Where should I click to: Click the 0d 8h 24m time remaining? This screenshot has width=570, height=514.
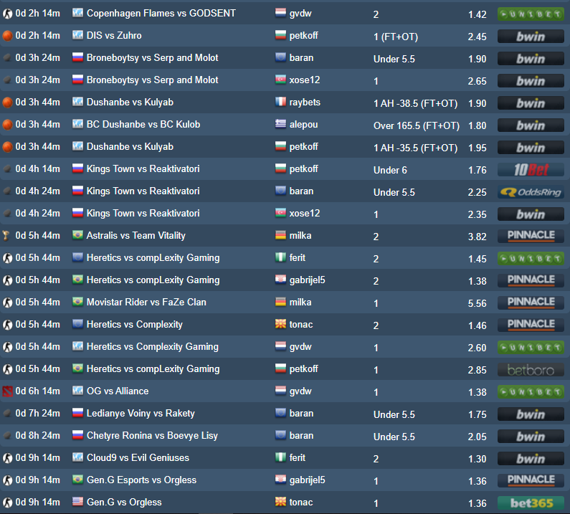coord(37,435)
